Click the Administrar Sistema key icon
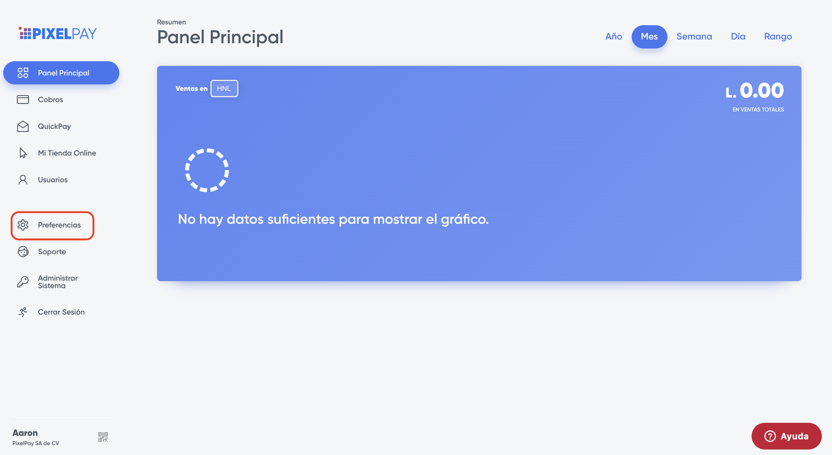This screenshot has height=455, width=832. [x=23, y=282]
